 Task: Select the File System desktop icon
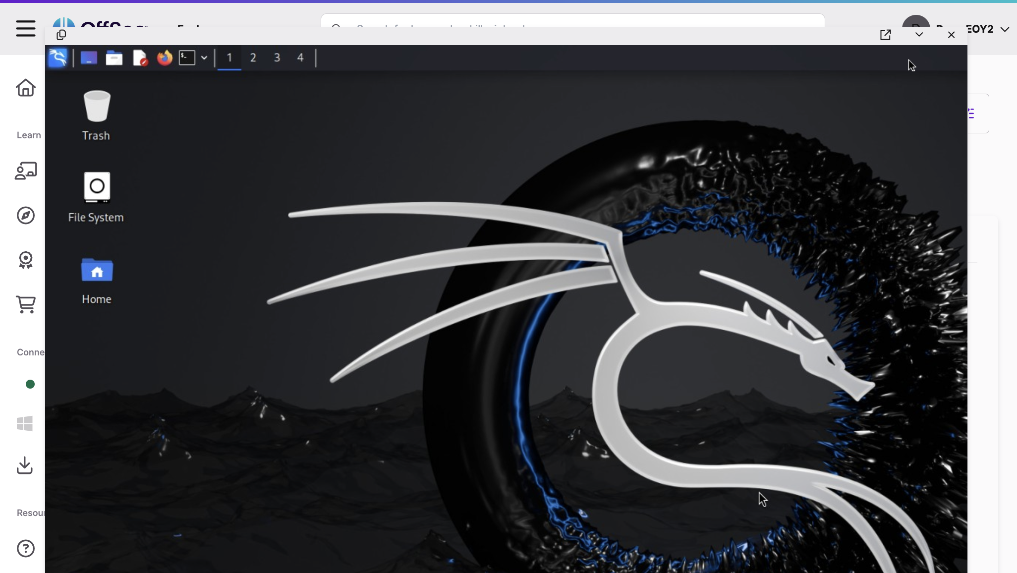(x=96, y=197)
